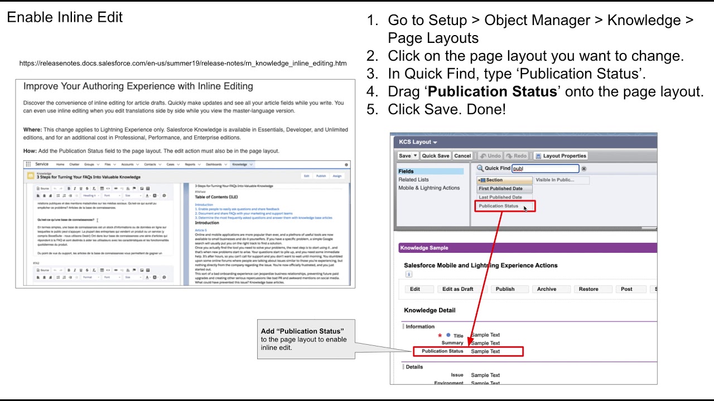Screen dimensions: 714x401
Task: Click the Archive action button
Action: pos(552,289)
